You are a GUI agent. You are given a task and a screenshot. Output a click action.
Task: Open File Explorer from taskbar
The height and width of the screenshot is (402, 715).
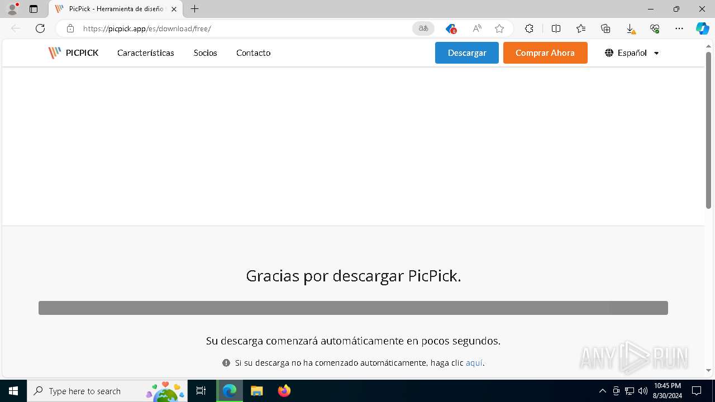click(257, 391)
